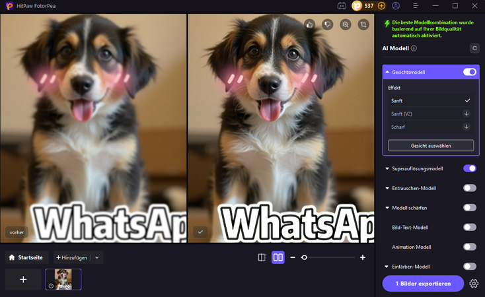Screen dimensions: 485x297
Task: Expand the Modell schärfen section arrow
Action: click(x=387, y=208)
